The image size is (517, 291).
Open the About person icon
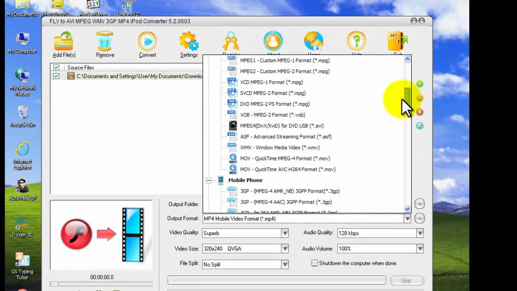273,41
